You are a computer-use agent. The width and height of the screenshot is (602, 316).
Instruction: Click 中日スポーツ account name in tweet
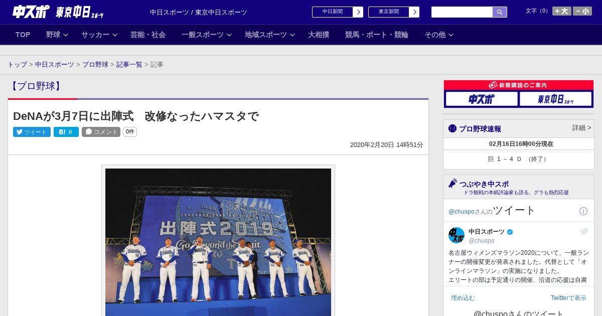coord(487,232)
